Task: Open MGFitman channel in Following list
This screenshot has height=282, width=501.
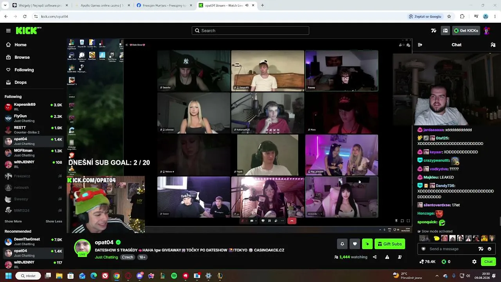Action: (33, 153)
